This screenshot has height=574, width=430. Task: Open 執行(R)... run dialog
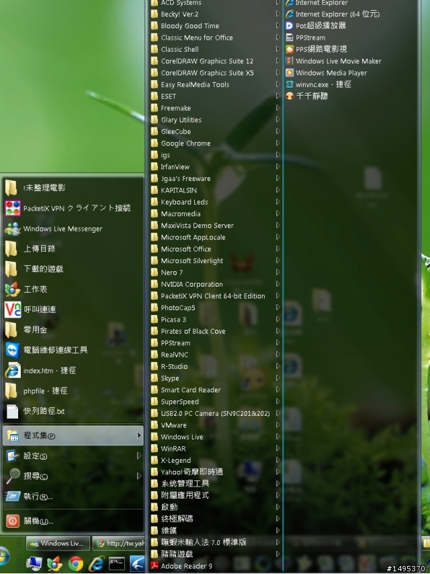pyautogui.click(x=73, y=497)
